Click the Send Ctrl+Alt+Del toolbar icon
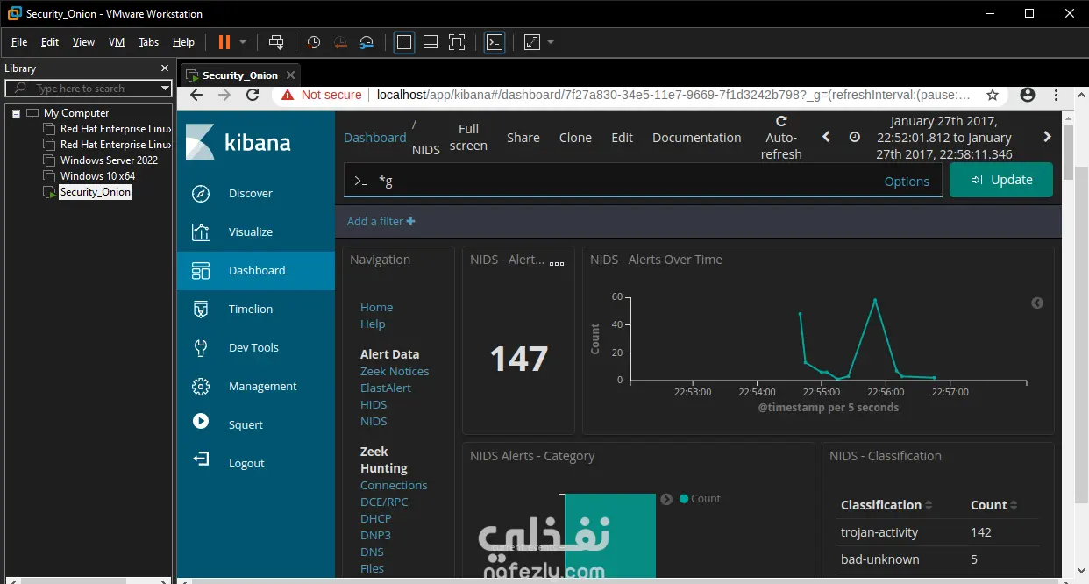This screenshot has height=584, width=1089. coord(276,42)
